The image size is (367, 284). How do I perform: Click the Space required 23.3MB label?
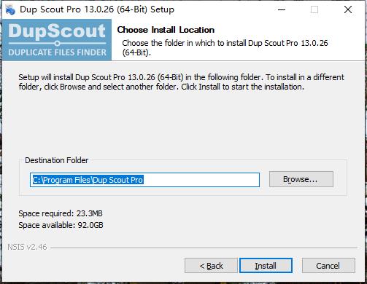61,213
